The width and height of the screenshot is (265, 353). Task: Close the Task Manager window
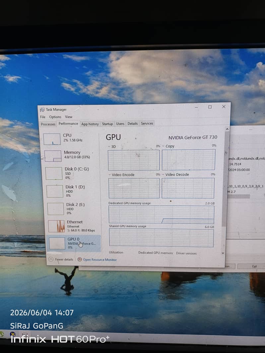pyautogui.click(x=224, y=107)
